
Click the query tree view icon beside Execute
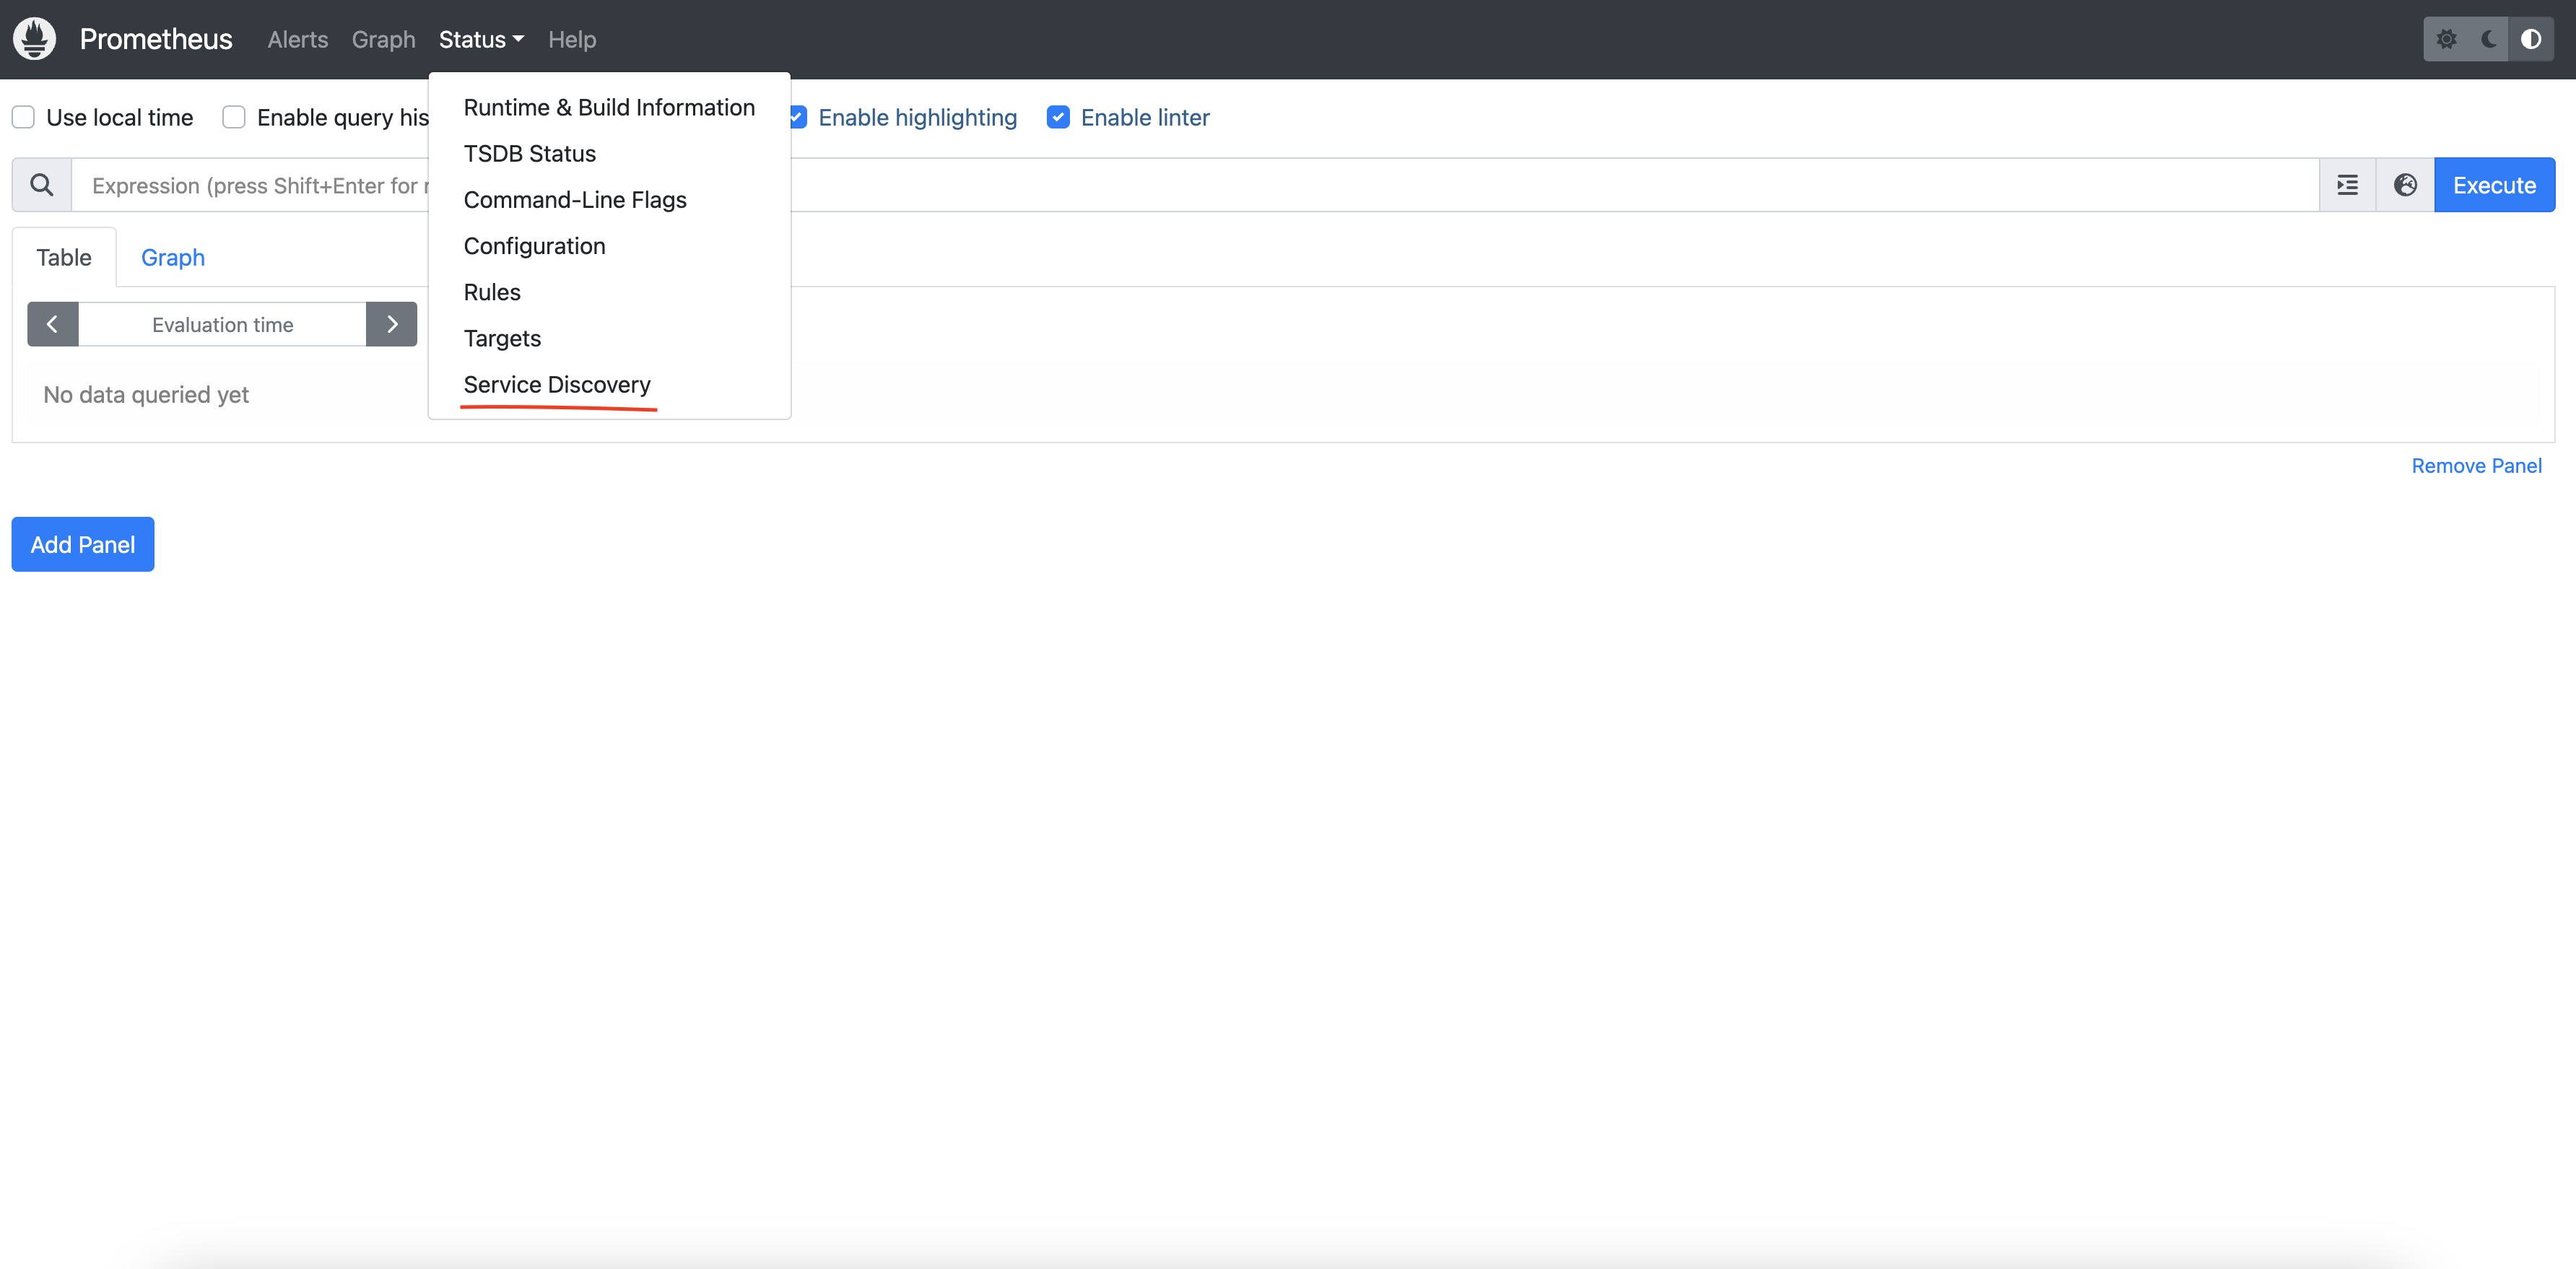coord(2347,184)
